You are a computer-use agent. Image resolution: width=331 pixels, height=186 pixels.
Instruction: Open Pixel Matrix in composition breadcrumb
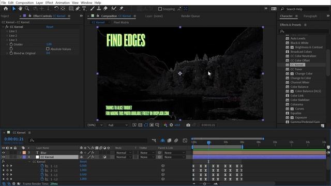click(x=121, y=22)
